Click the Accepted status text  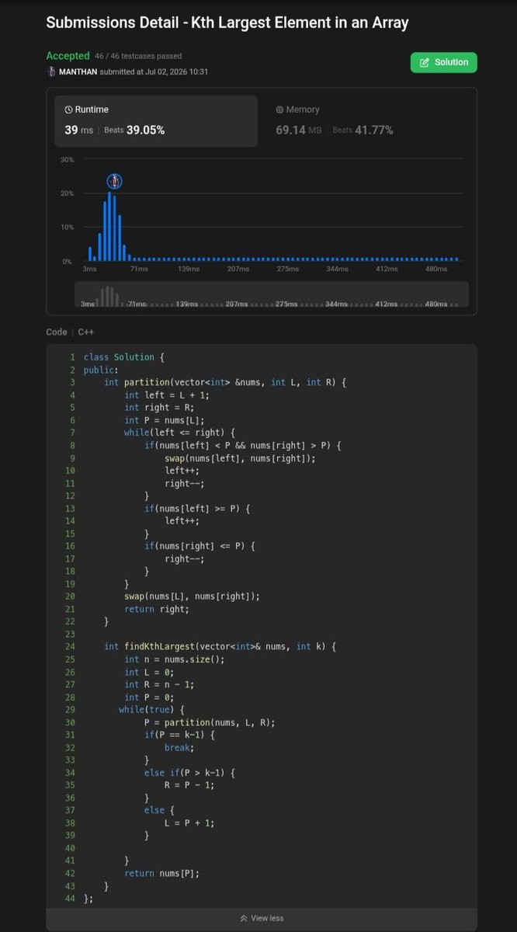[68, 56]
